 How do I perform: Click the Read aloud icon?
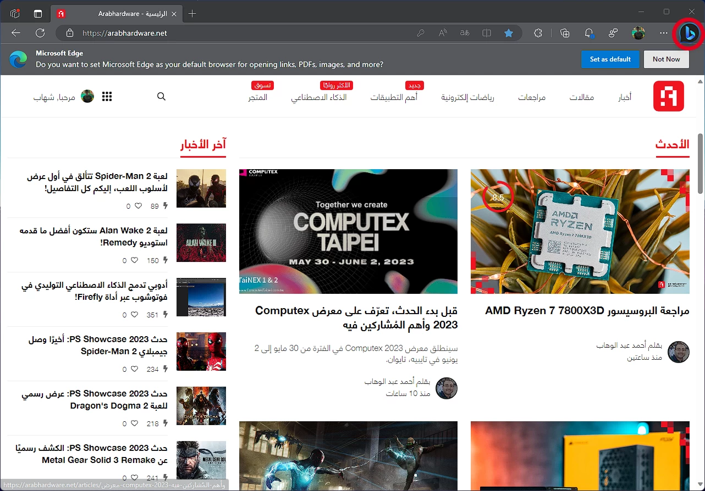coord(443,33)
